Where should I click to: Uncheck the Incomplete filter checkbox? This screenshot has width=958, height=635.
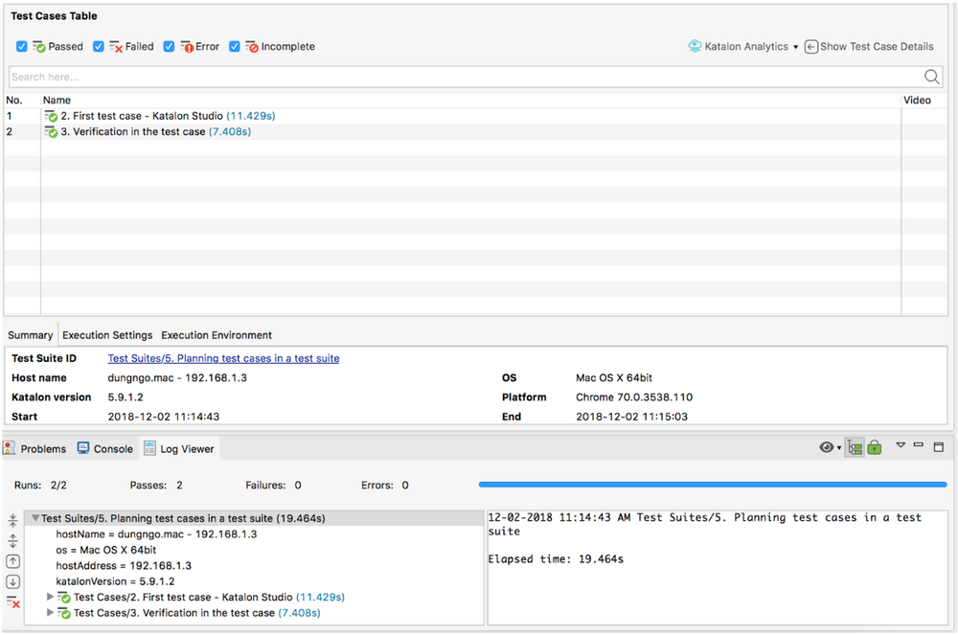tap(236, 46)
